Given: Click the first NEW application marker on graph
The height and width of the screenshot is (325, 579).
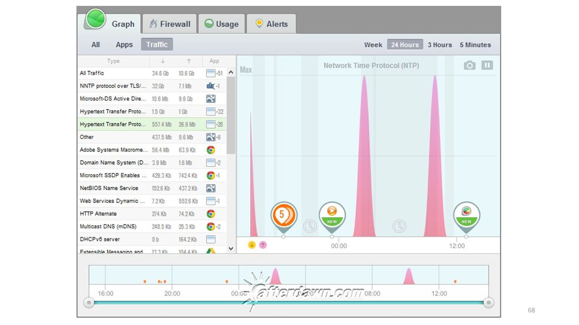Looking at the screenshot, I should (x=332, y=215).
